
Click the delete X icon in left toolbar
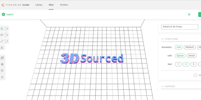click(x=2, y=77)
